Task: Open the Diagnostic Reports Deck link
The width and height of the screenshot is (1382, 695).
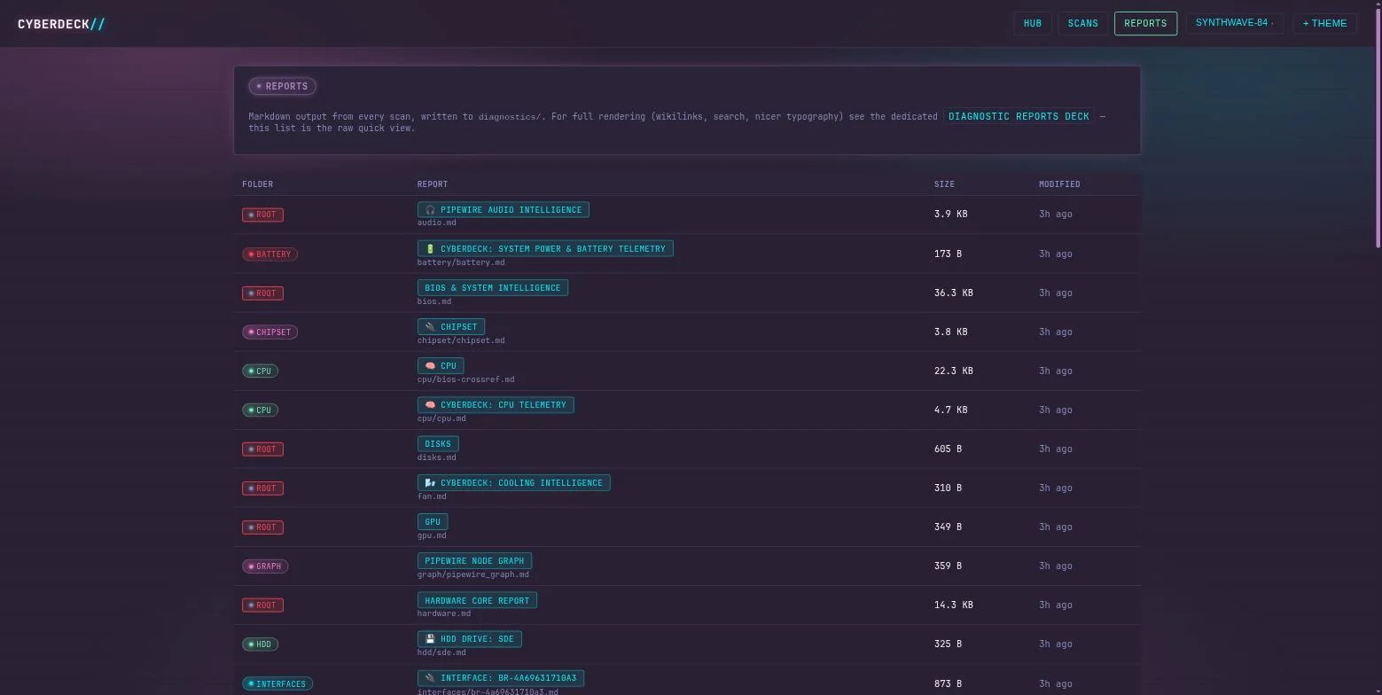Action: (x=1019, y=116)
